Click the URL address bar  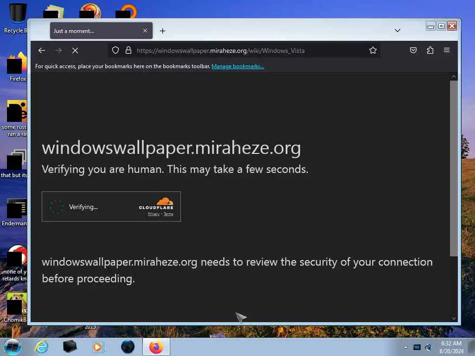(244, 51)
